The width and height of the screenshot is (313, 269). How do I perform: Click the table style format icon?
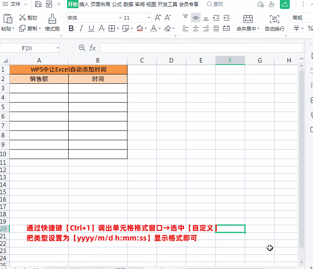(125, 29)
